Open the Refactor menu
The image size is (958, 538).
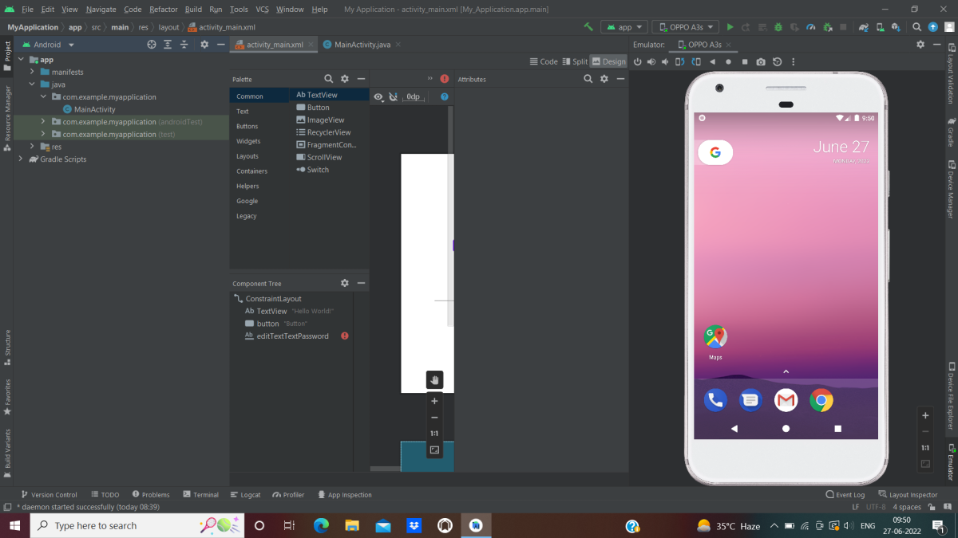[164, 10]
